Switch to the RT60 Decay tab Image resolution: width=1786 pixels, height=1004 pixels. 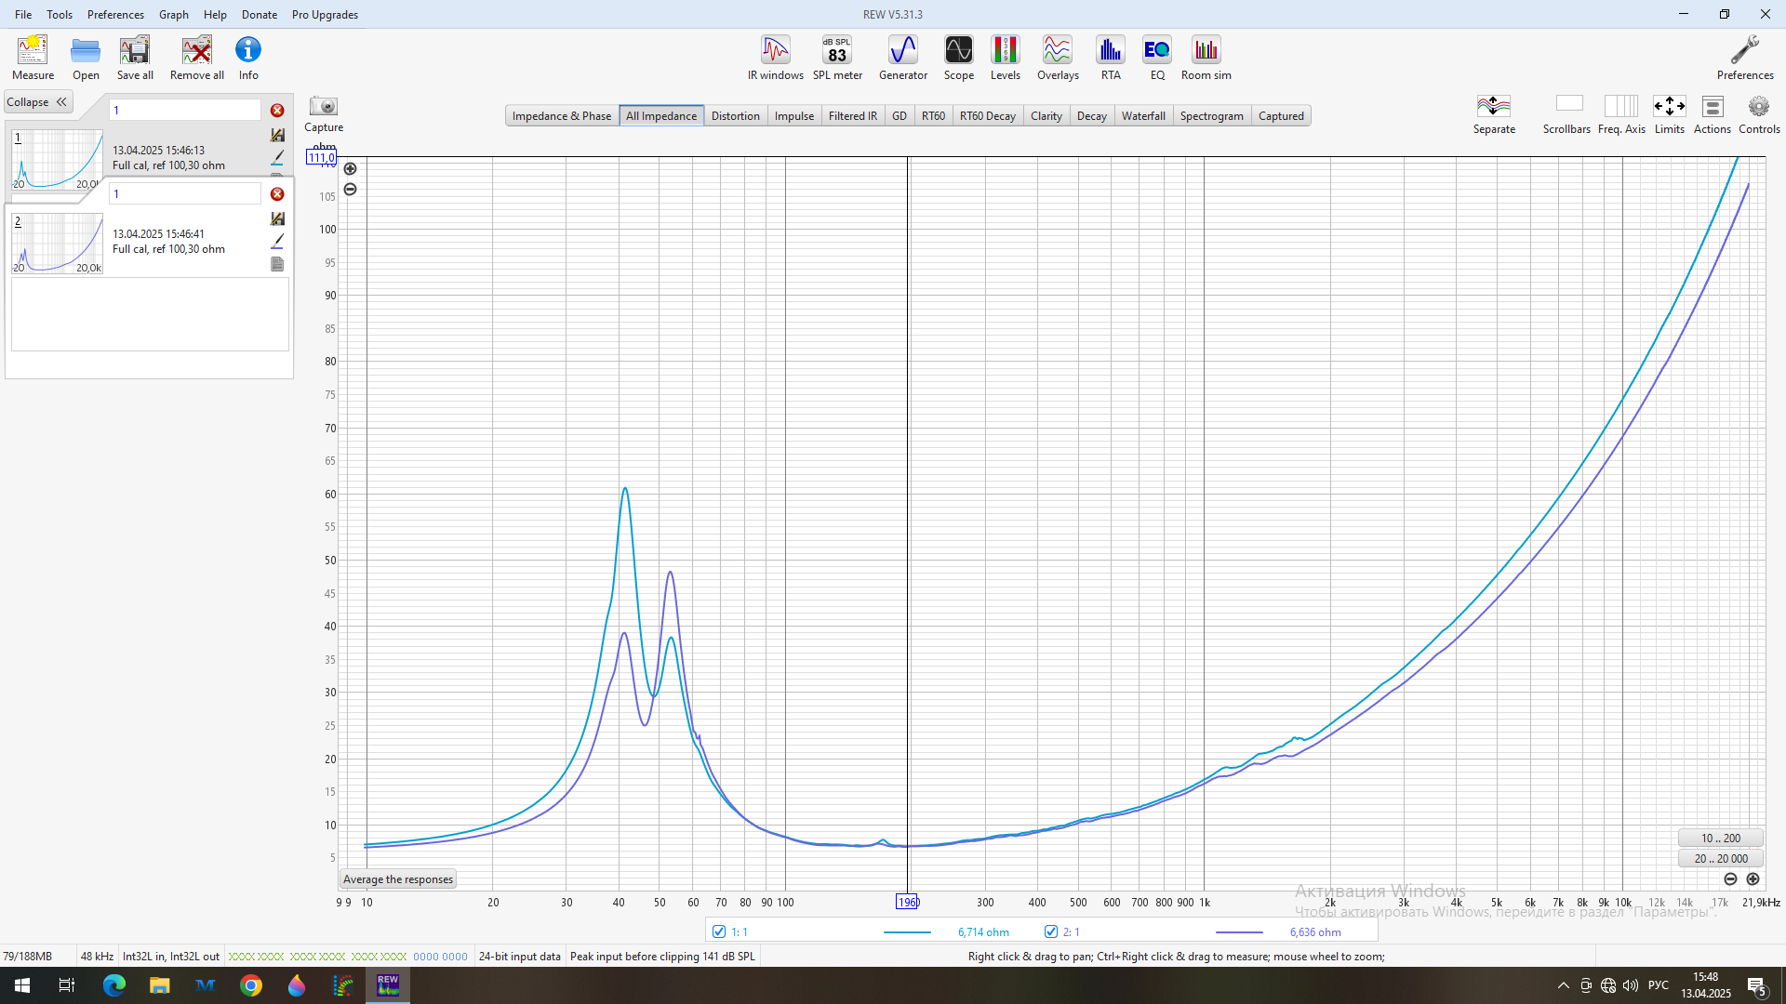click(x=988, y=116)
